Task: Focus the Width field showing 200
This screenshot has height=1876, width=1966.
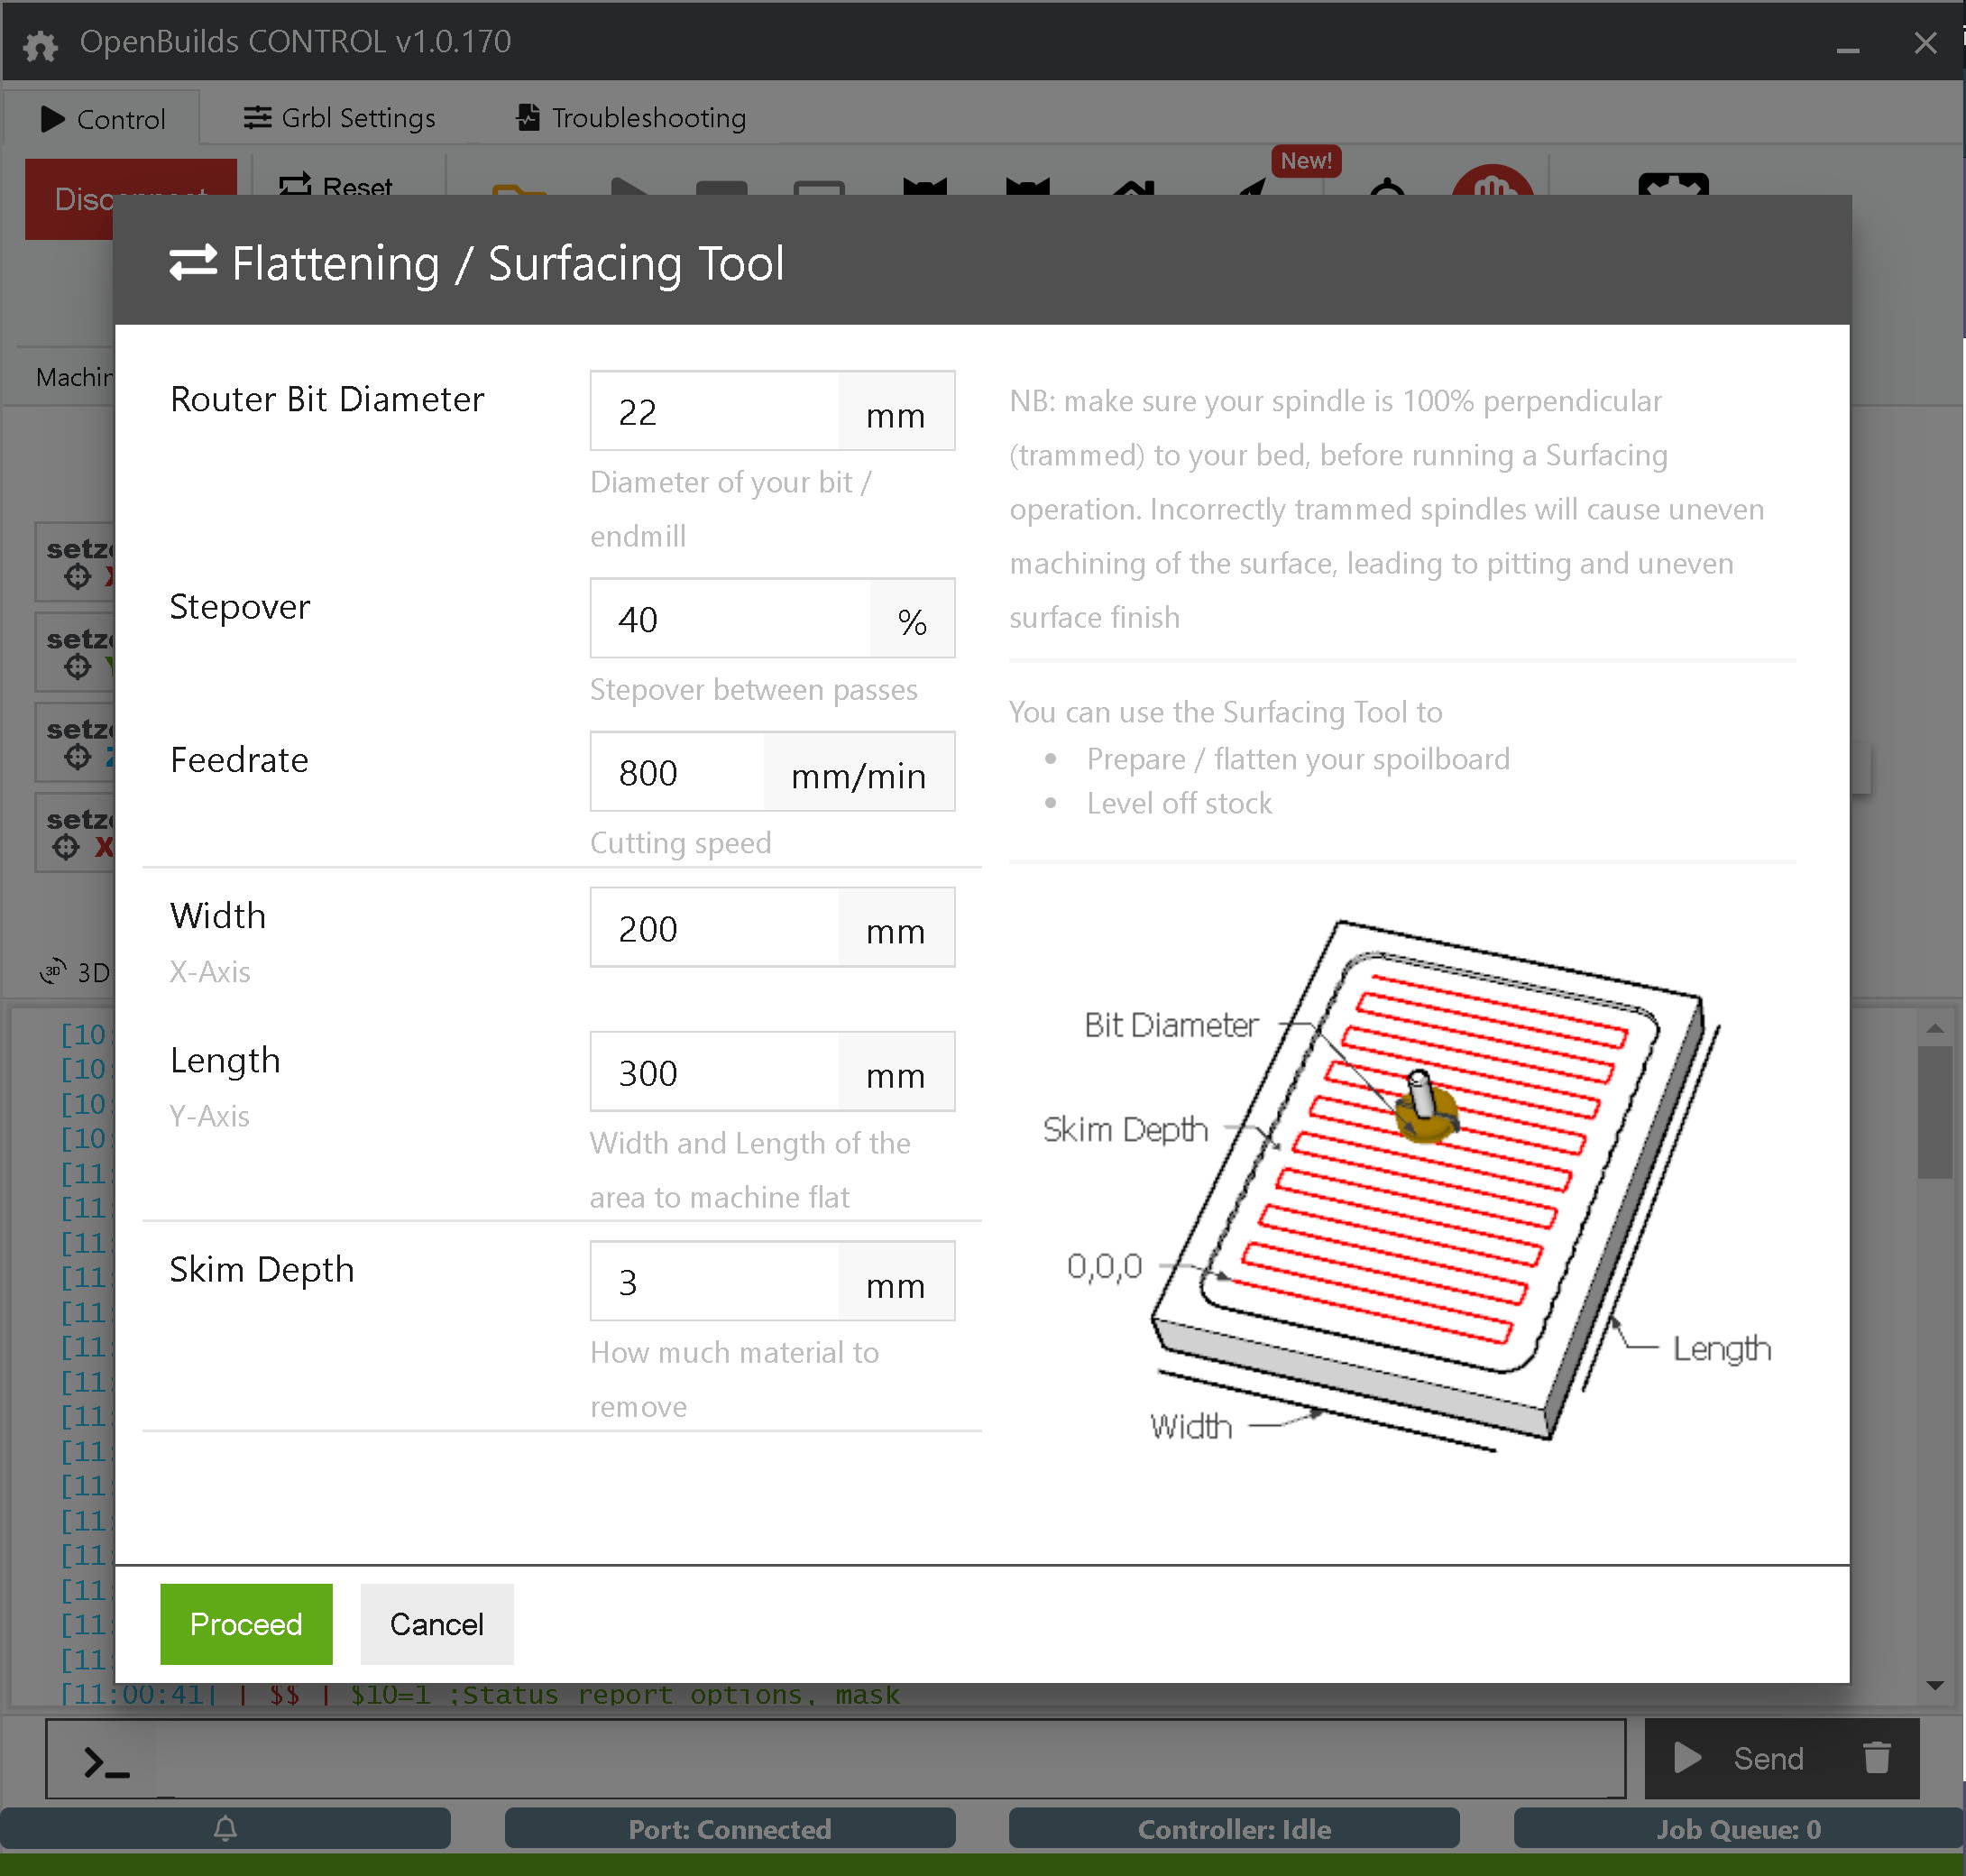Action: pos(714,928)
